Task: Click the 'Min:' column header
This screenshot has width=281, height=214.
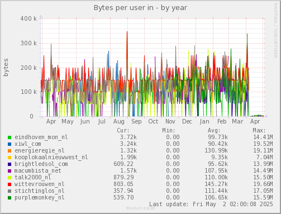Action: pos(169,130)
